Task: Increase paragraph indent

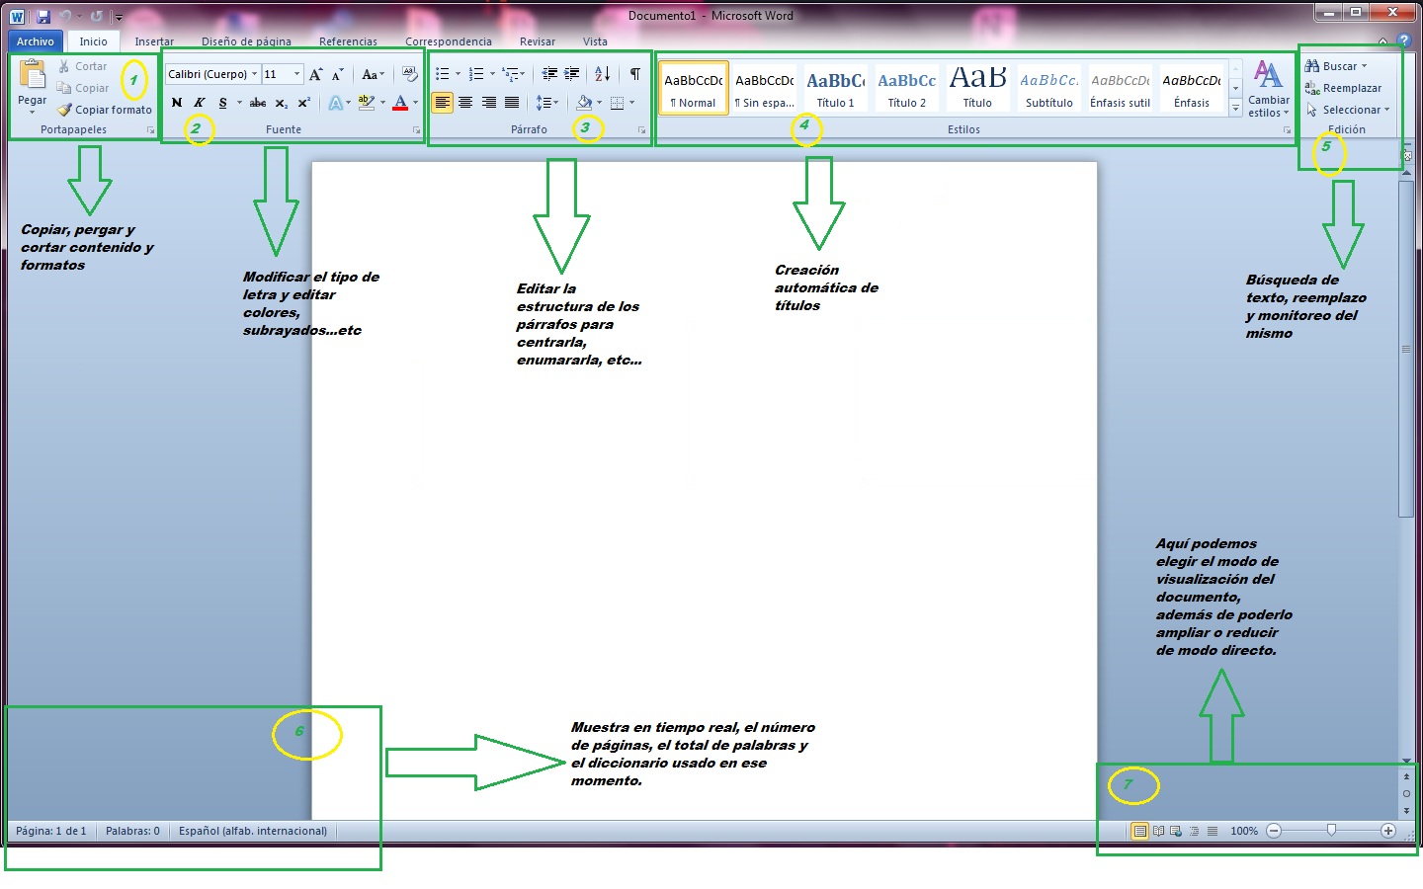Action: (572, 74)
